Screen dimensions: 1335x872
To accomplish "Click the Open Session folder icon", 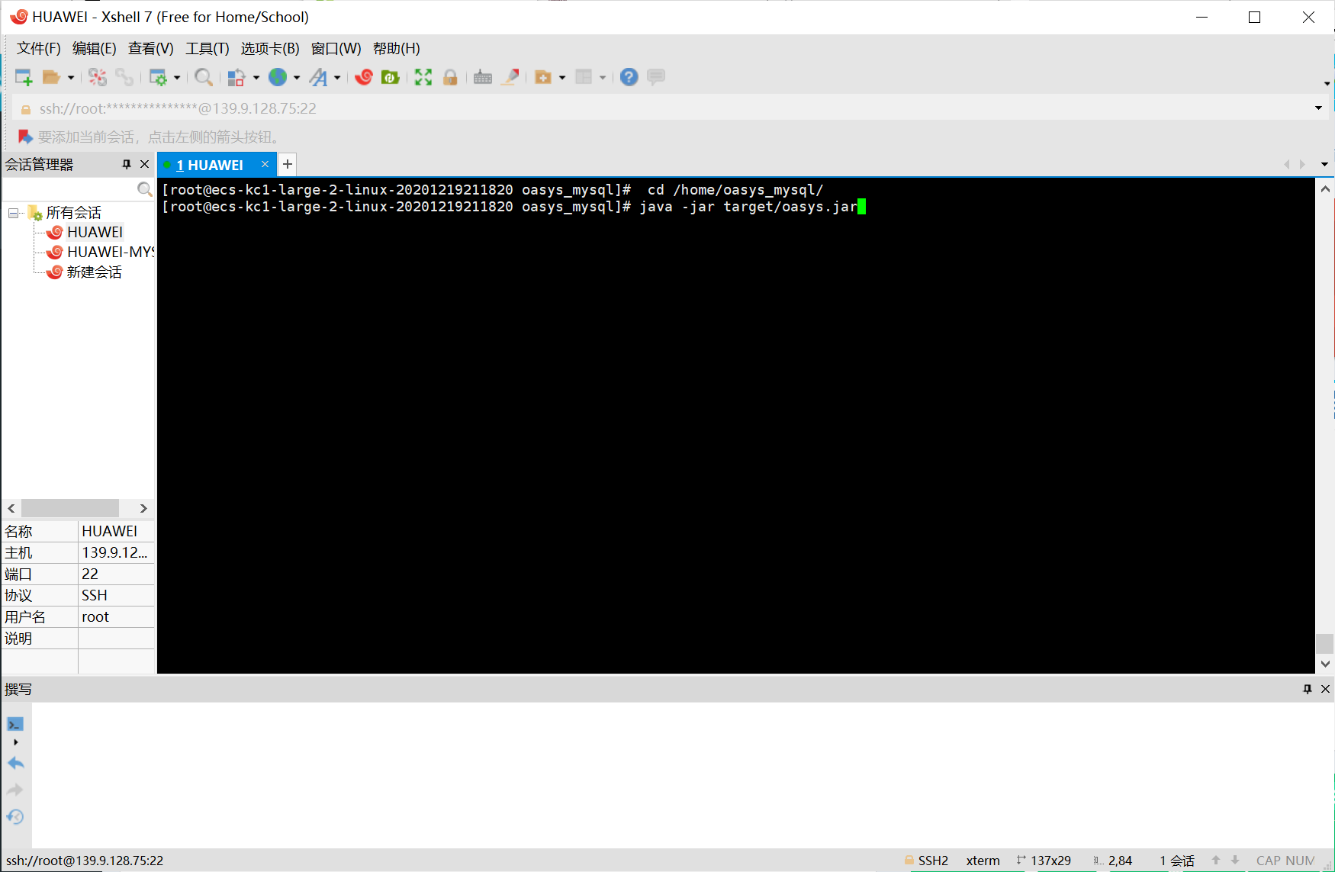I will (x=51, y=77).
